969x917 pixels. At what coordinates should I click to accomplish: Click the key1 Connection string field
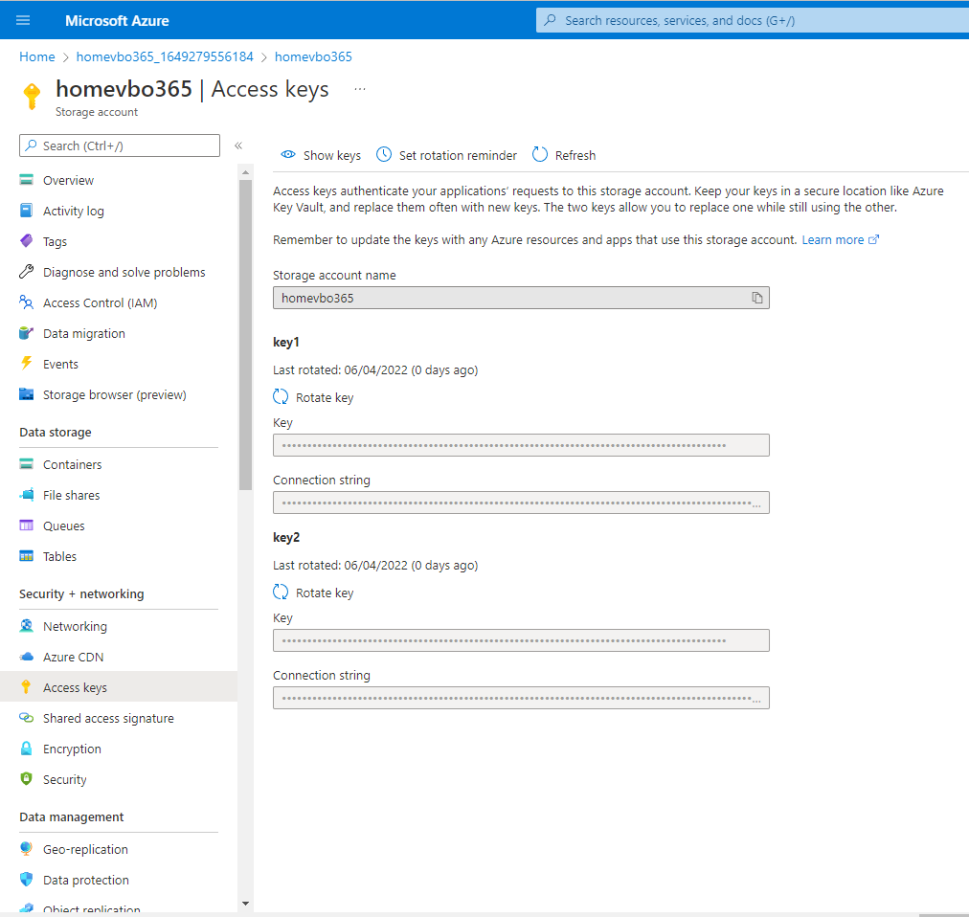click(x=521, y=503)
